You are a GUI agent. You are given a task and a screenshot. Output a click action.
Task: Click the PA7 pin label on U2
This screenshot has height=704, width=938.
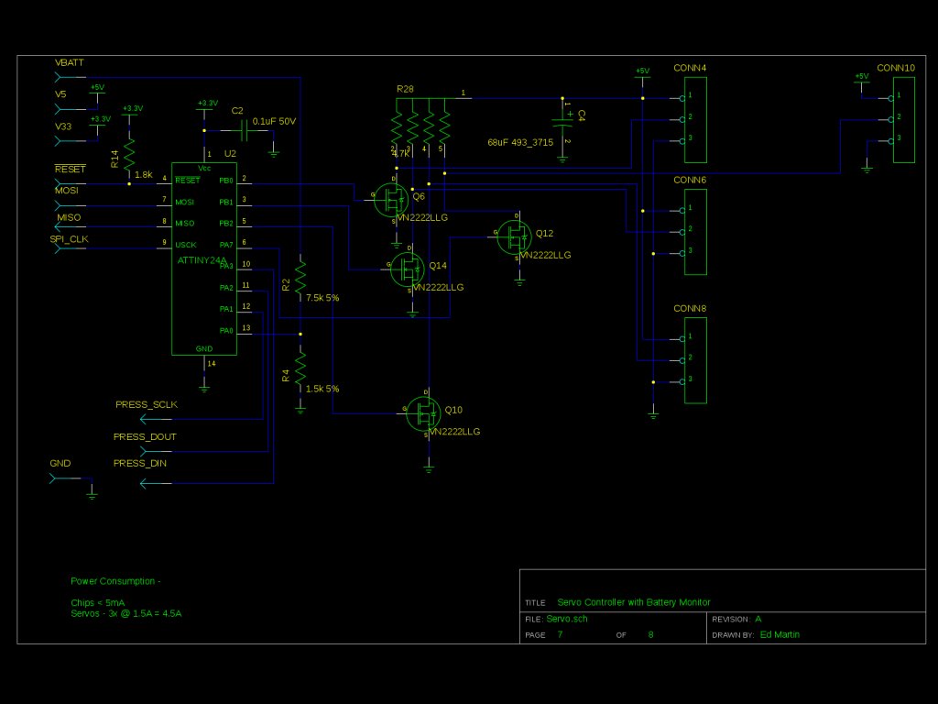(x=226, y=245)
